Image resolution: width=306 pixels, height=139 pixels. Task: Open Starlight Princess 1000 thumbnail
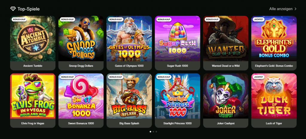178,100
